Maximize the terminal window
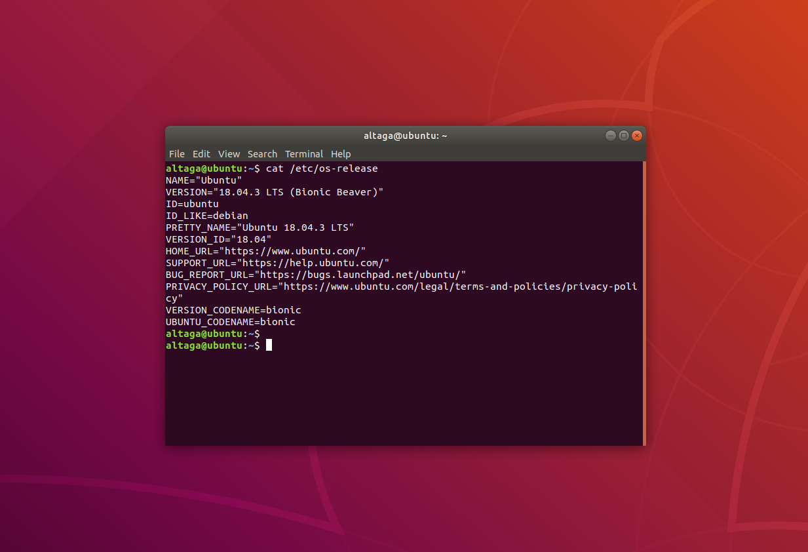 pyautogui.click(x=624, y=136)
